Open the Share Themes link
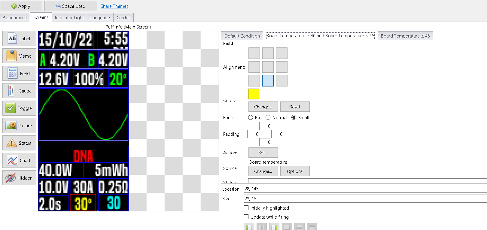 [x=114, y=6]
